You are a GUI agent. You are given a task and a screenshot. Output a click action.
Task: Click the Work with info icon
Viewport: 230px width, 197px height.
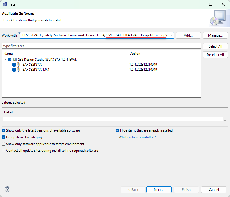[x=19, y=33]
